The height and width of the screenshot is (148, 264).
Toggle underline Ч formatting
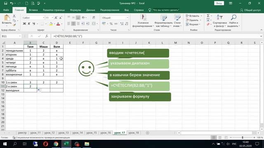(x=34, y=24)
